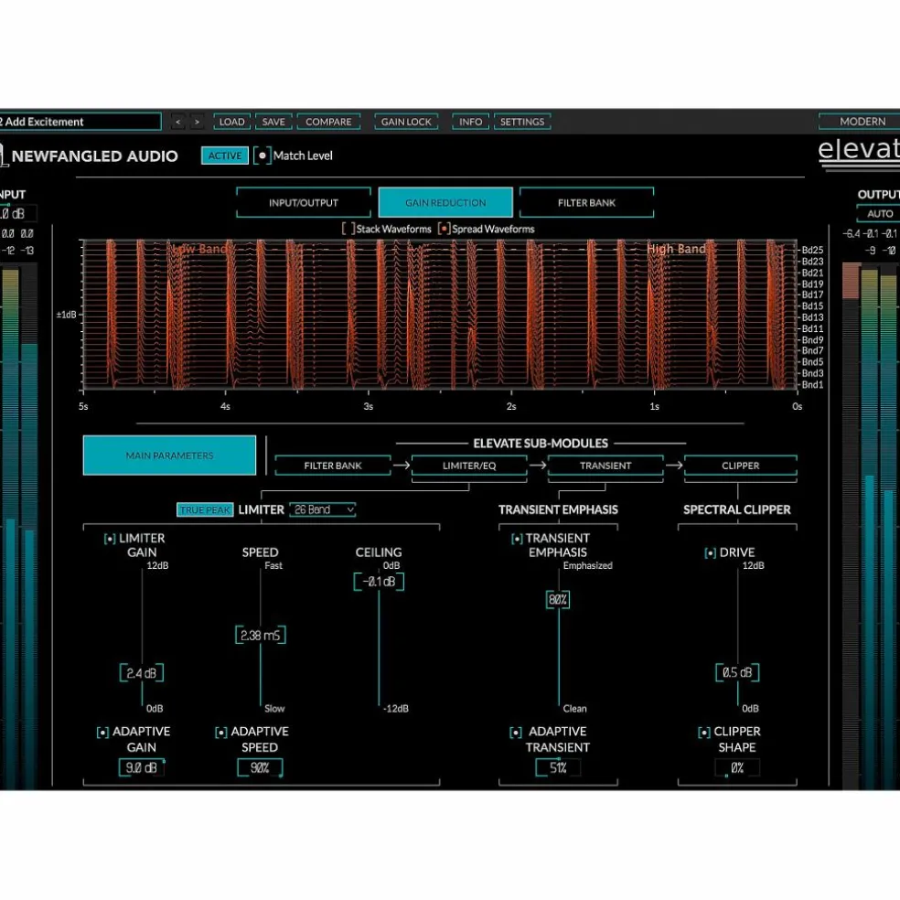Select Stack Waveforms option
Viewport: 900px width, 900px height.
[348, 229]
